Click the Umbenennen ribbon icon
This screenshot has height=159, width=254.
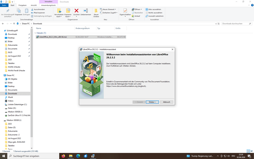point(86,11)
